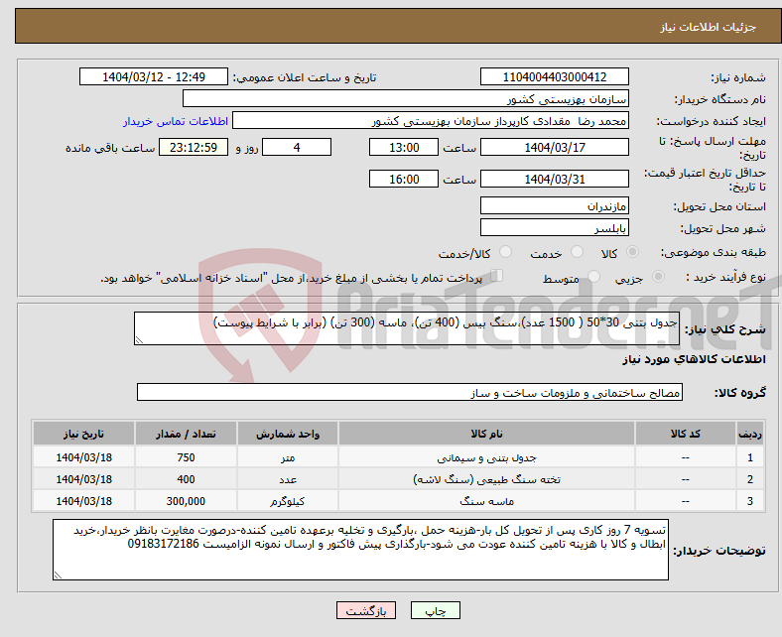Image resolution: width=782 pixels, height=637 pixels.
Task: Open the اطلاعات تماس خریدار link
Action: point(176,121)
